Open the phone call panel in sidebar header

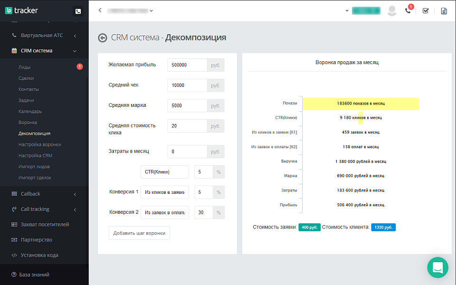click(77, 10)
